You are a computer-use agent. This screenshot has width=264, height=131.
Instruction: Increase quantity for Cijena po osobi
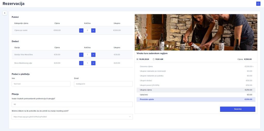tap(93, 30)
